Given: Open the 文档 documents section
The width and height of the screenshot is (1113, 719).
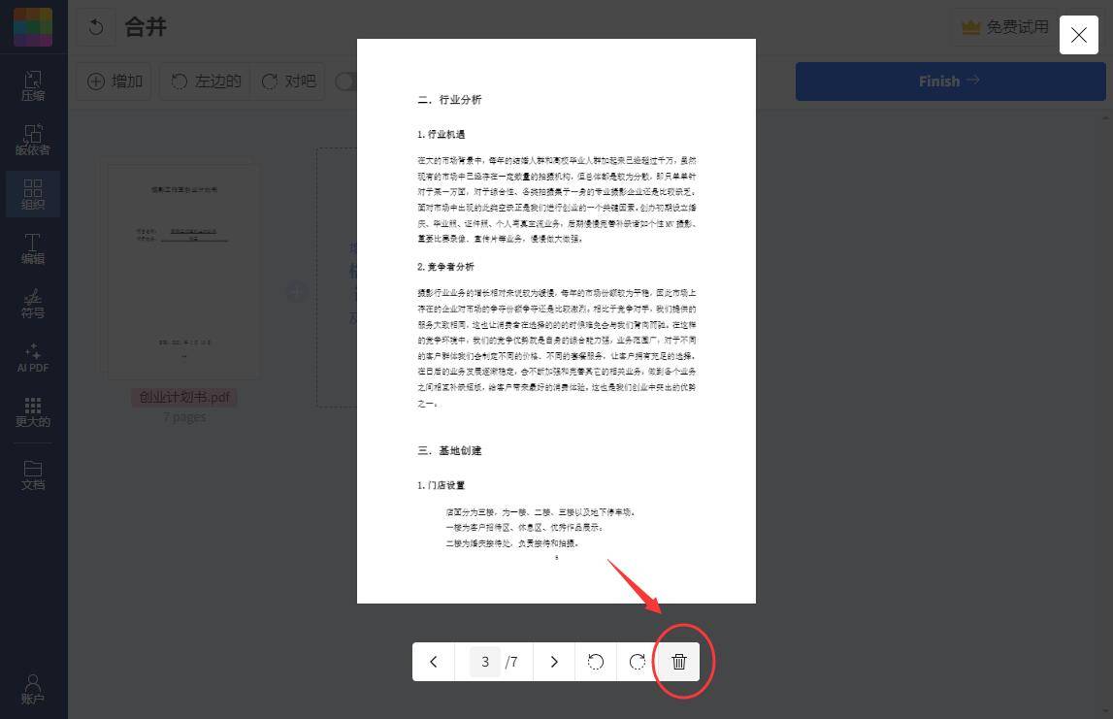Looking at the screenshot, I should [33, 474].
